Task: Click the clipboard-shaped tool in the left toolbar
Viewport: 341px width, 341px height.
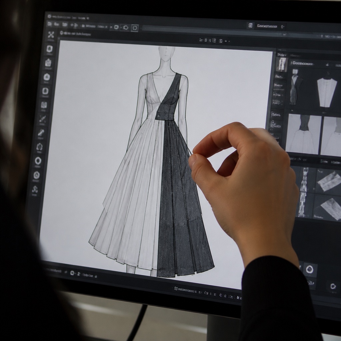Action: click(48, 63)
